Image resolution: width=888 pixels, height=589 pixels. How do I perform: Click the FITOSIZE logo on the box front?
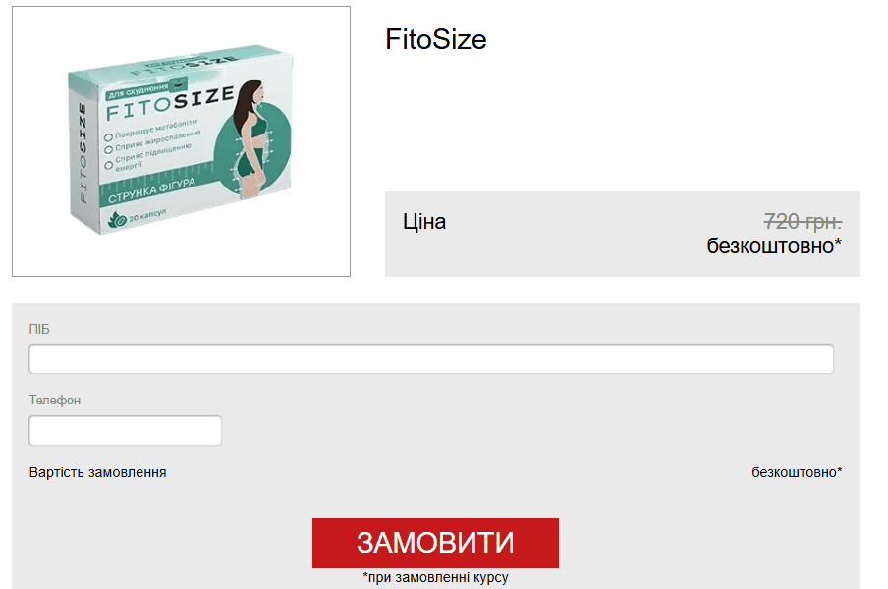coord(170,103)
